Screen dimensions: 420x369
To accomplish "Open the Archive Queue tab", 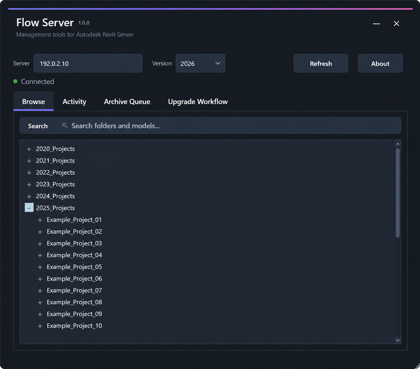I will click(127, 102).
